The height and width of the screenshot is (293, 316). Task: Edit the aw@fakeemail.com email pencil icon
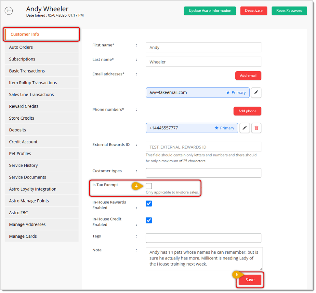click(x=257, y=93)
